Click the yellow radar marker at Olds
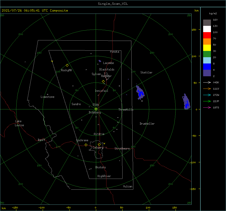The width and height of the screenshot is (226, 211). pyautogui.click(x=96, y=109)
